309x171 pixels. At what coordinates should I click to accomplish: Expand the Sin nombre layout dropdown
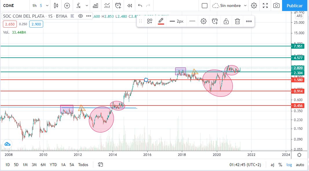coord(245,6)
